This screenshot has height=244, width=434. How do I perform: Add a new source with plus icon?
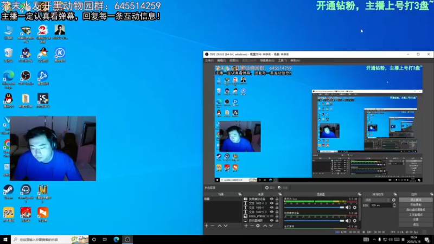246,226
